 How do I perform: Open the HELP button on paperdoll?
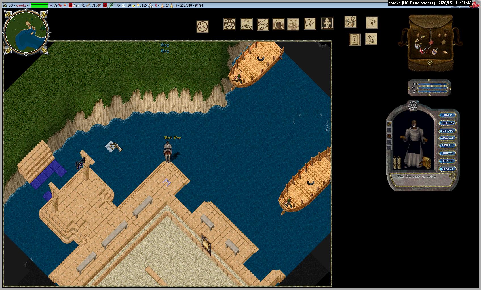(x=448, y=115)
